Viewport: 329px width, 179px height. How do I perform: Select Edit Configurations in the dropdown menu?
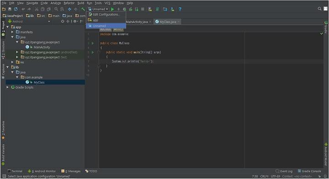(106, 15)
